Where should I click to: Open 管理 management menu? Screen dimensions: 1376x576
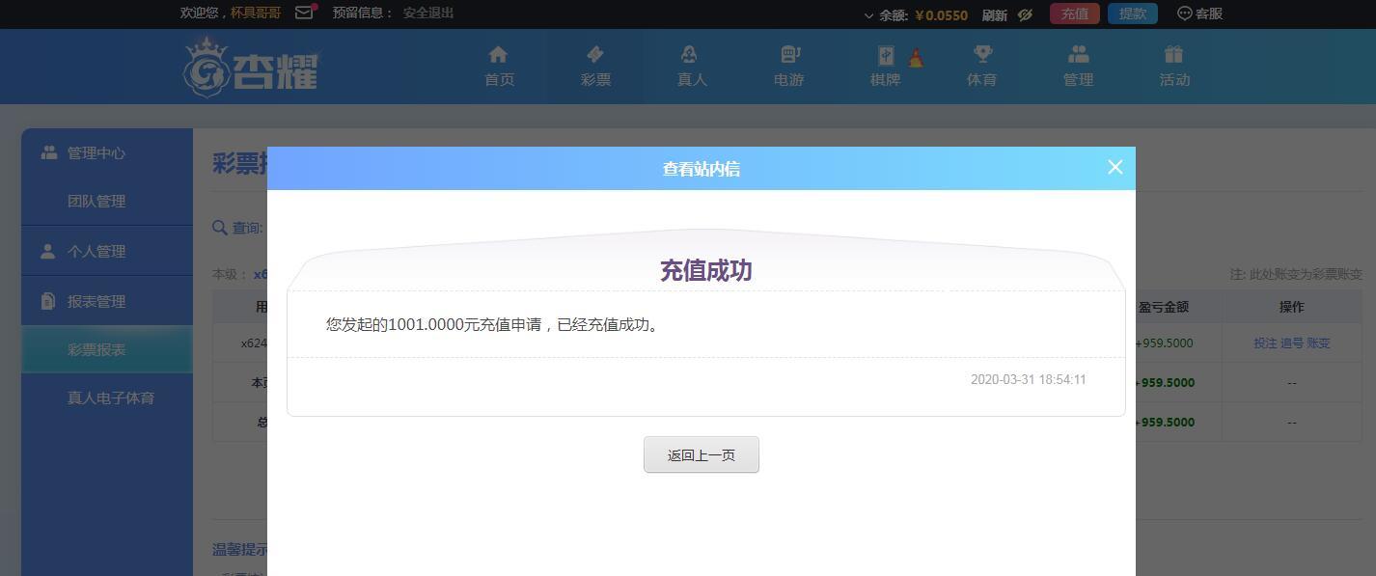pyautogui.click(x=1078, y=67)
